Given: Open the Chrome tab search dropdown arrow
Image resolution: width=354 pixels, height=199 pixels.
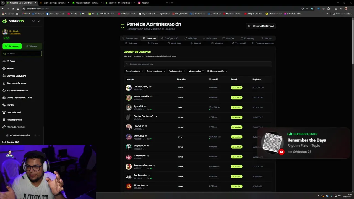Looking at the screenshot, I should click(x=3, y=3).
